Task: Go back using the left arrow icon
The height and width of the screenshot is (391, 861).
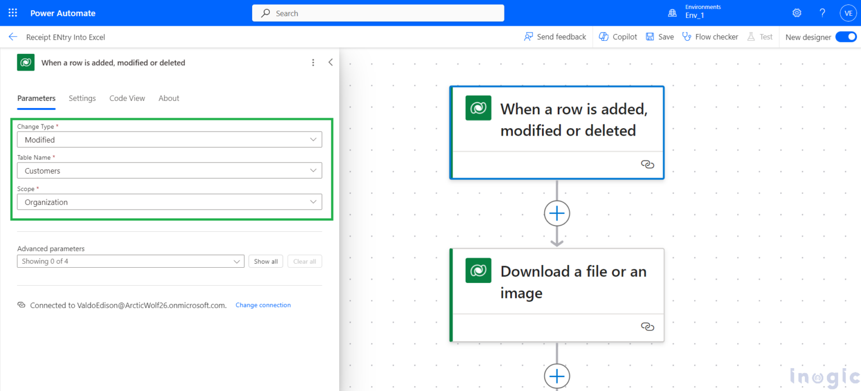Action: [x=13, y=37]
